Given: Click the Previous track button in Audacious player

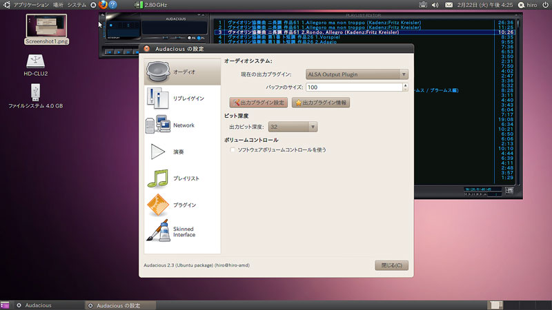Looking at the screenshot, I should [x=110, y=52].
